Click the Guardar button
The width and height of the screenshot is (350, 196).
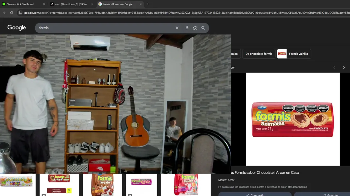(x=322, y=194)
